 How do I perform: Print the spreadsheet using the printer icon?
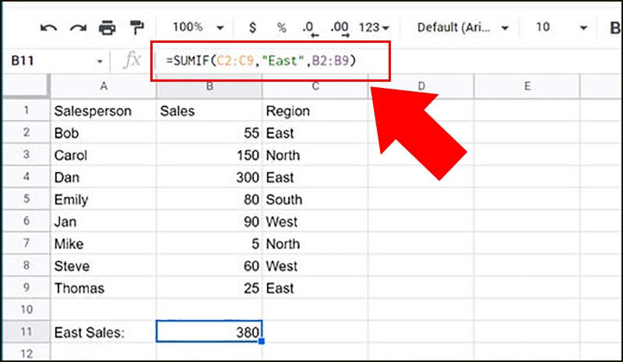(x=107, y=28)
